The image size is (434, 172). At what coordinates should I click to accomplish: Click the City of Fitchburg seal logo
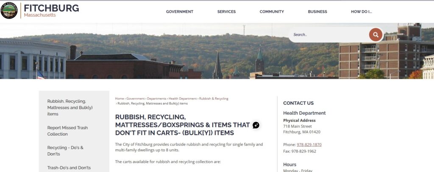pyautogui.click(x=9, y=10)
